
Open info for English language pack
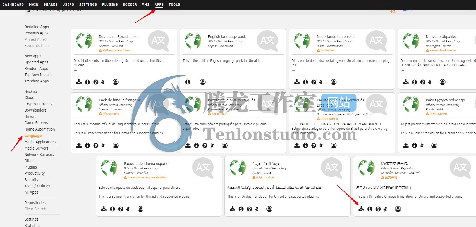point(188,82)
